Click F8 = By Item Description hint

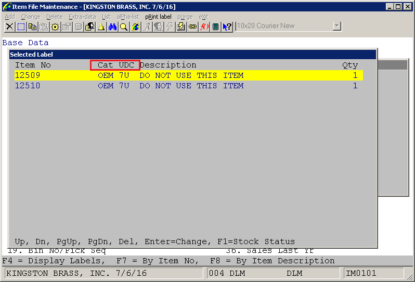click(x=273, y=261)
